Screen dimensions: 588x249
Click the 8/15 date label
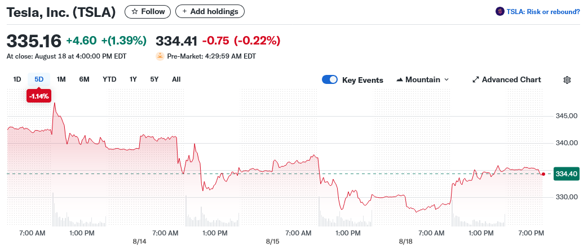click(x=272, y=242)
